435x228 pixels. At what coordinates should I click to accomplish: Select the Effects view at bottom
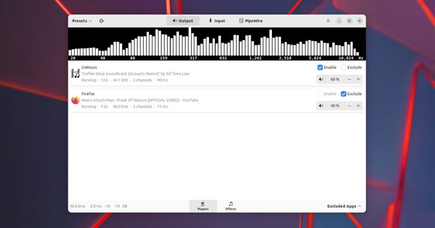point(230,206)
